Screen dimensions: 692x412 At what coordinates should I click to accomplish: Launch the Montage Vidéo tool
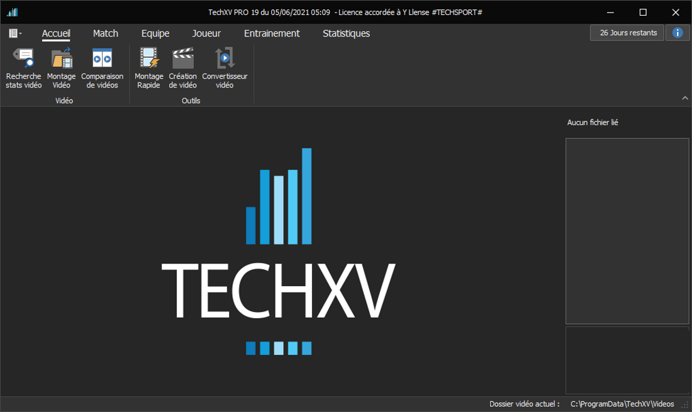pyautogui.click(x=62, y=68)
